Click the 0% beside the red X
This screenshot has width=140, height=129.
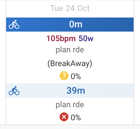[76, 117]
